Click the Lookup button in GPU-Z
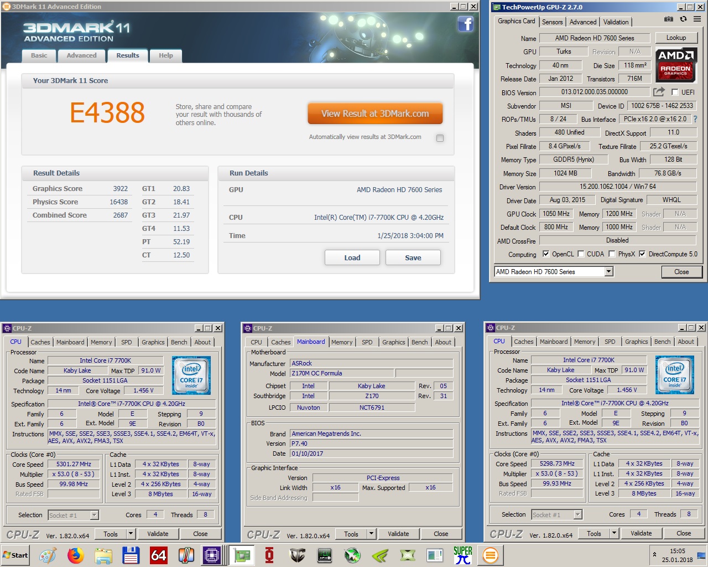The height and width of the screenshot is (567, 708). pos(676,38)
